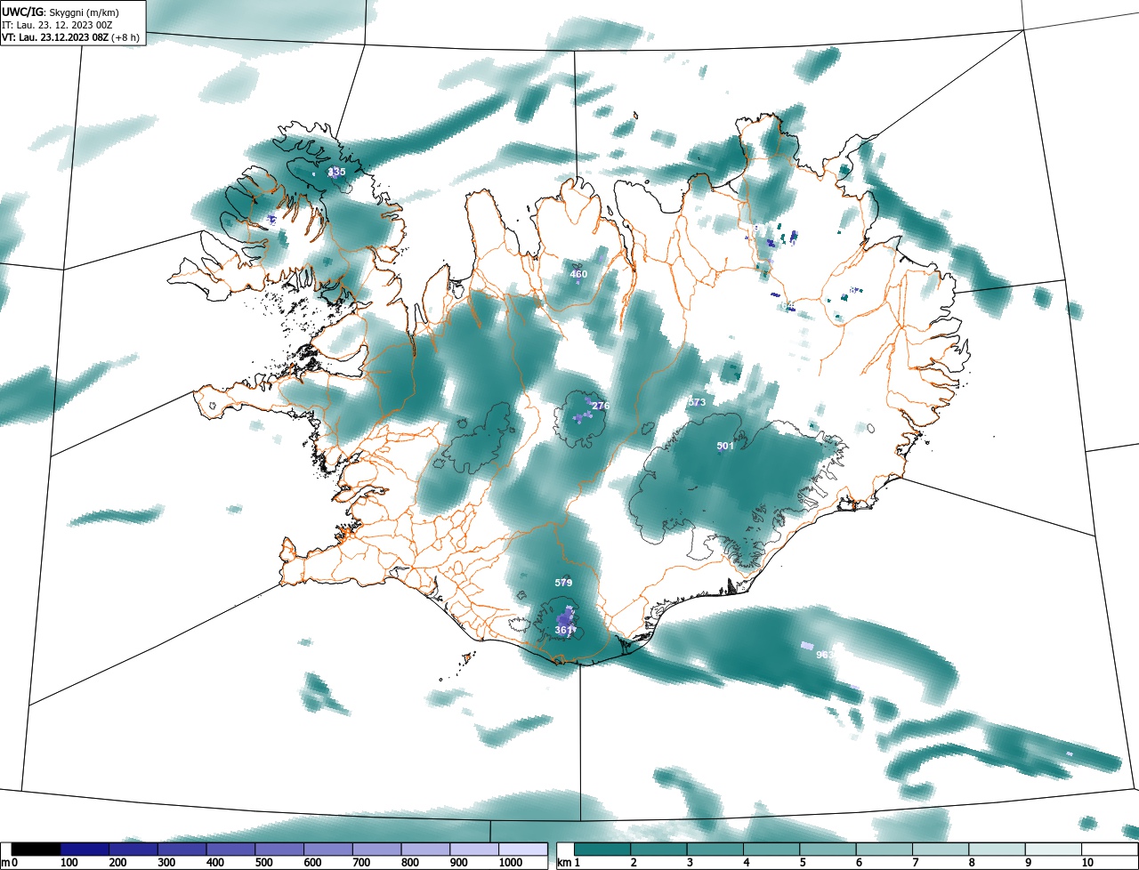Screen dimensions: 1139x870
Task: Click the 'UWC/IG: Skyggni (m/km)' title text
Action: [61, 12]
